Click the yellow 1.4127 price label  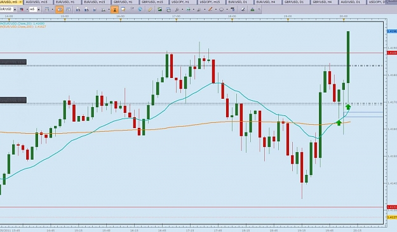tap(392, 217)
